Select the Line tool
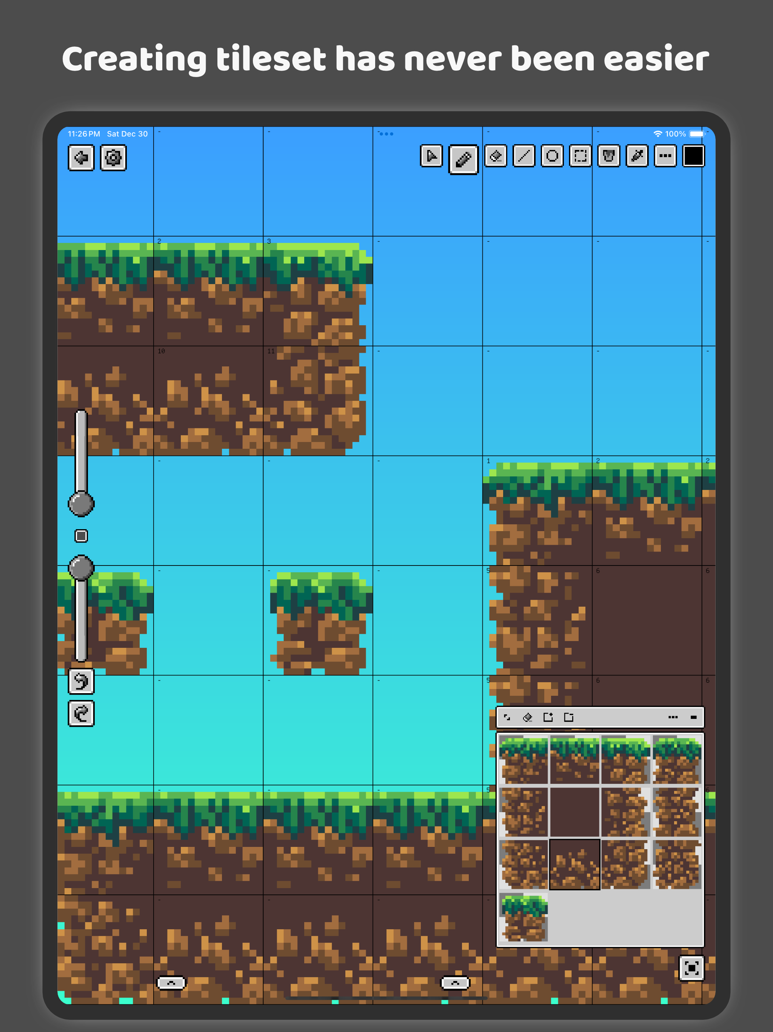773x1032 pixels. pyautogui.click(x=524, y=156)
